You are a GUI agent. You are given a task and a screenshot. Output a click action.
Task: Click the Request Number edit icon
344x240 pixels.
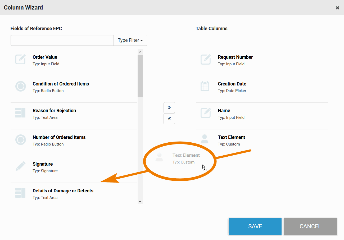[x=206, y=60]
